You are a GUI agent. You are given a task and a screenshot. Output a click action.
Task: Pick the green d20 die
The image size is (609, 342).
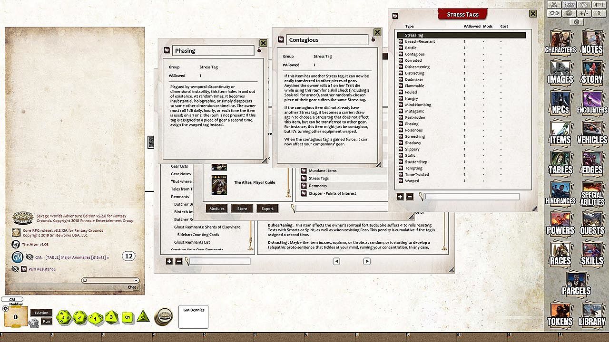pyautogui.click(x=64, y=317)
